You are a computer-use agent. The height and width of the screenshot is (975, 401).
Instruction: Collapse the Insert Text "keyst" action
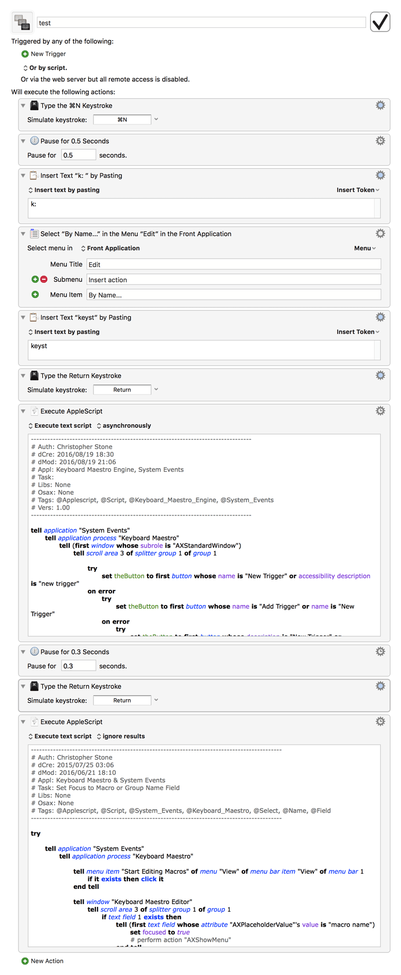pyautogui.click(x=23, y=318)
